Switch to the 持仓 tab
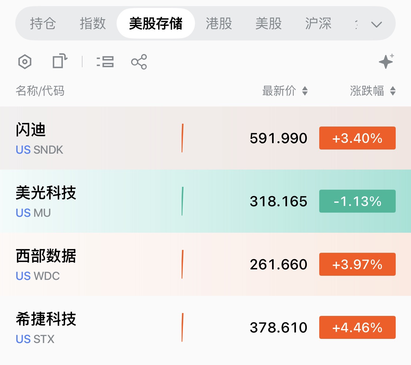This screenshot has height=365, width=411. [43, 24]
